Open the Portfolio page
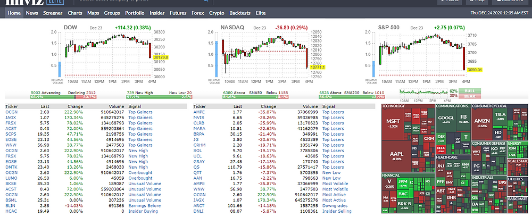532x217 pixels. click(x=135, y=13)
